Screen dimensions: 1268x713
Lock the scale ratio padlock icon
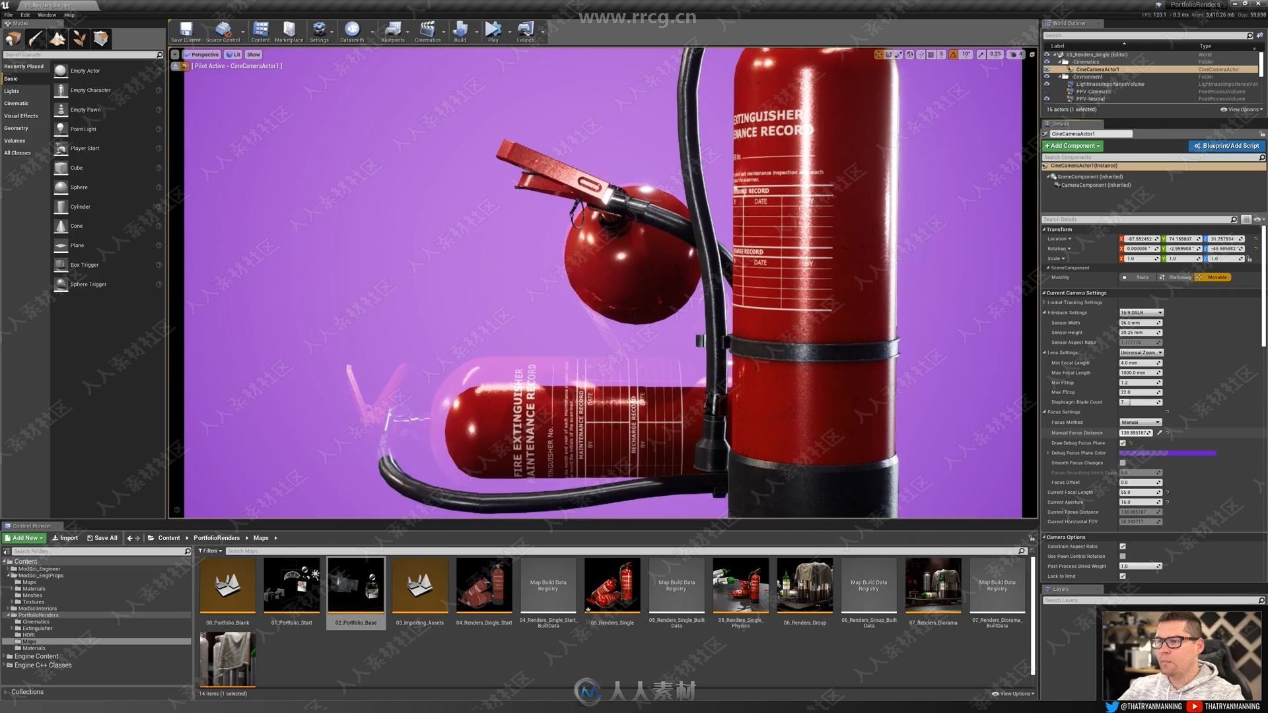(x=1250, y=259)
